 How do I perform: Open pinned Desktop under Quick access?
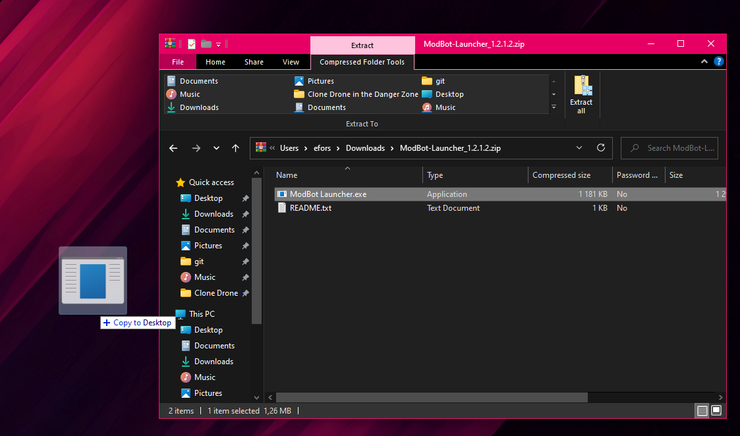pos(202,198)
